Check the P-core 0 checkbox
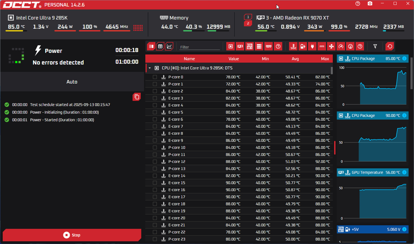The height and width of the screenshot is (244, 414). point(155,77)
